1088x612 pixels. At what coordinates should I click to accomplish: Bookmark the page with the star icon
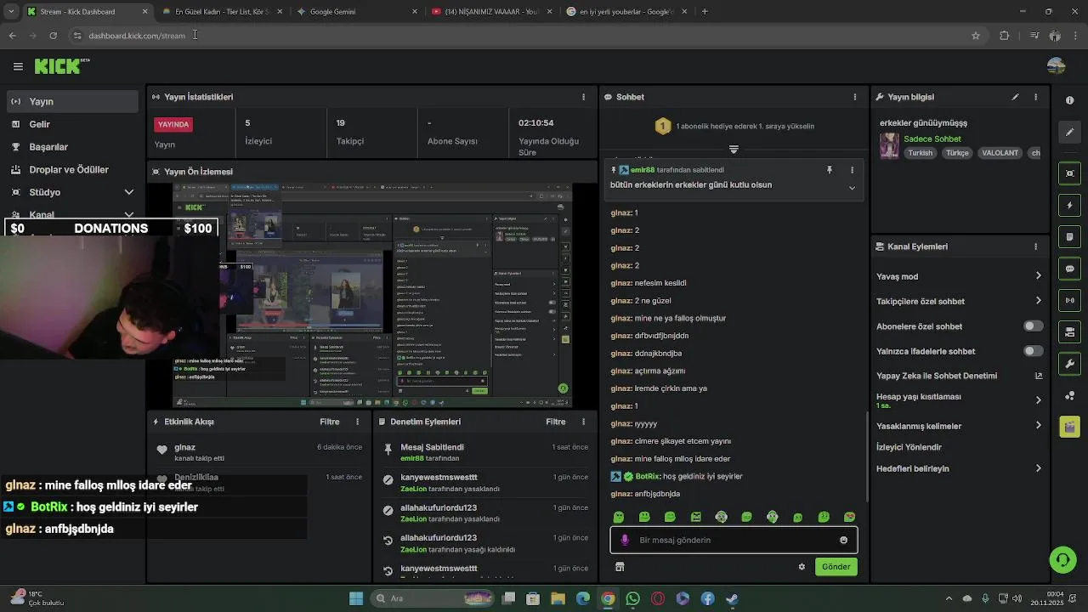click(976, 36)
